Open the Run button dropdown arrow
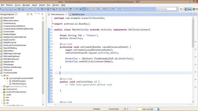 51,9
